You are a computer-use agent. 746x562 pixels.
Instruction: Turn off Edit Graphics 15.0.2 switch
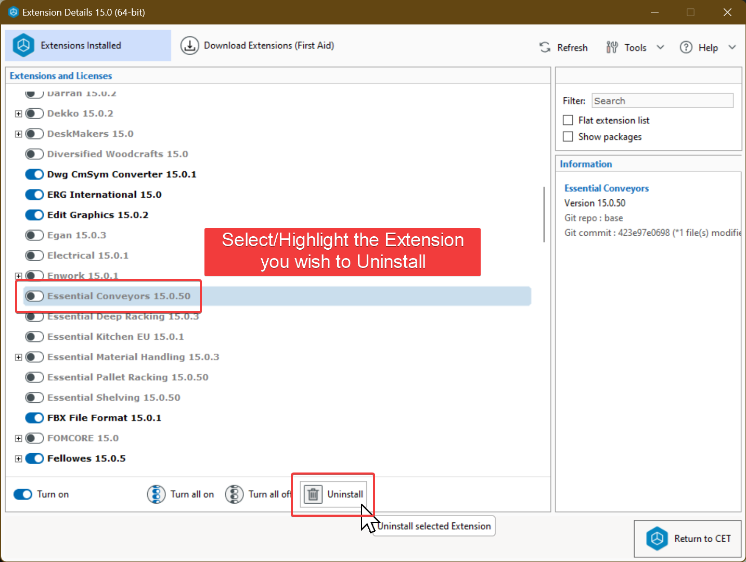pyautogui.click(x=34, y=215)
